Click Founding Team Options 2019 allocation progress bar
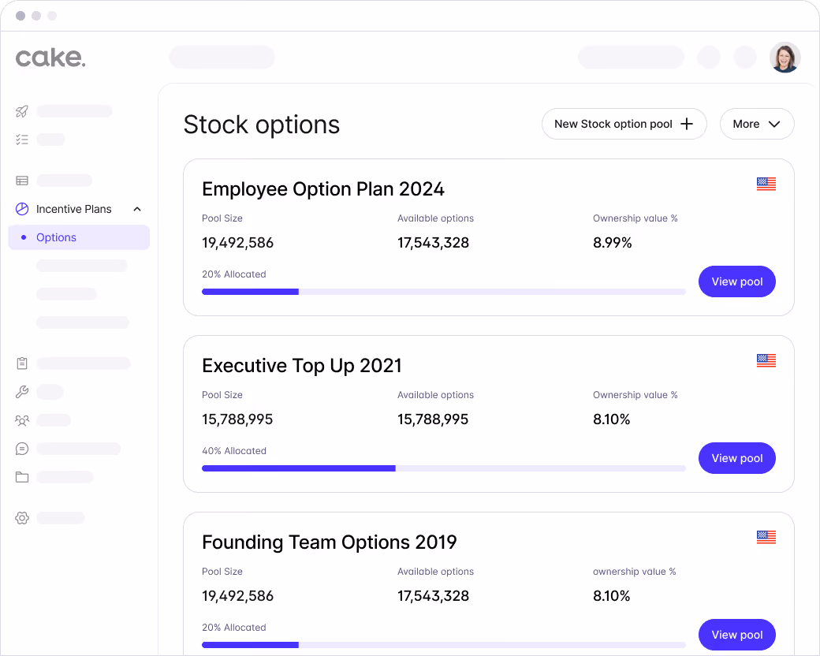 (x=443, y=645)
